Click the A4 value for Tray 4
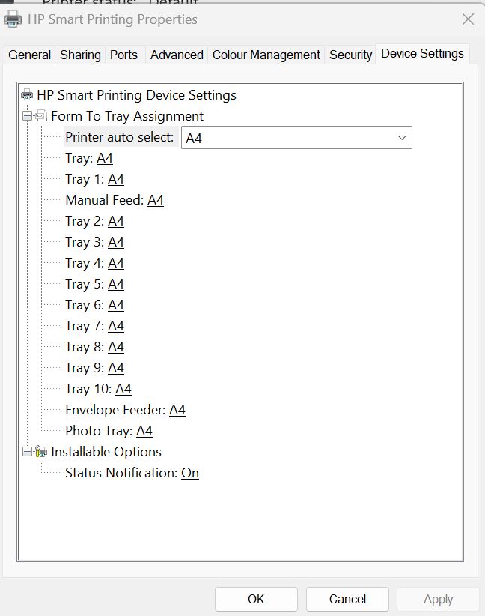 click(x=116, y=263)
